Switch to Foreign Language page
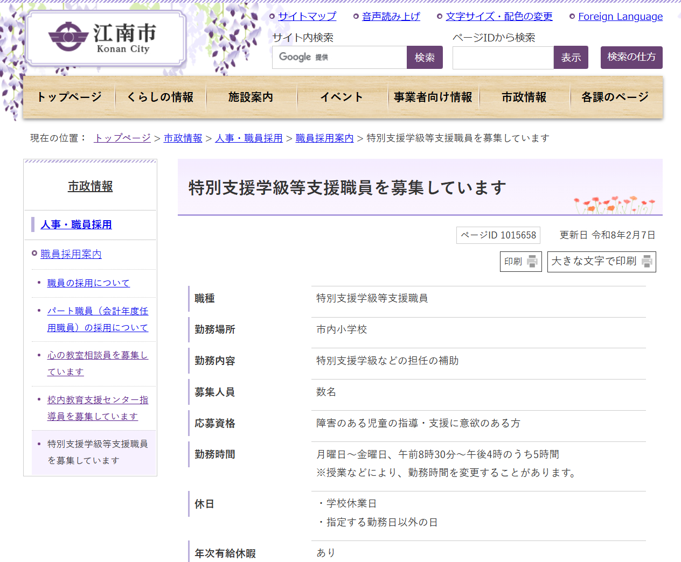The width and height of the screenshot is (681, 562). tap(620, 17)
